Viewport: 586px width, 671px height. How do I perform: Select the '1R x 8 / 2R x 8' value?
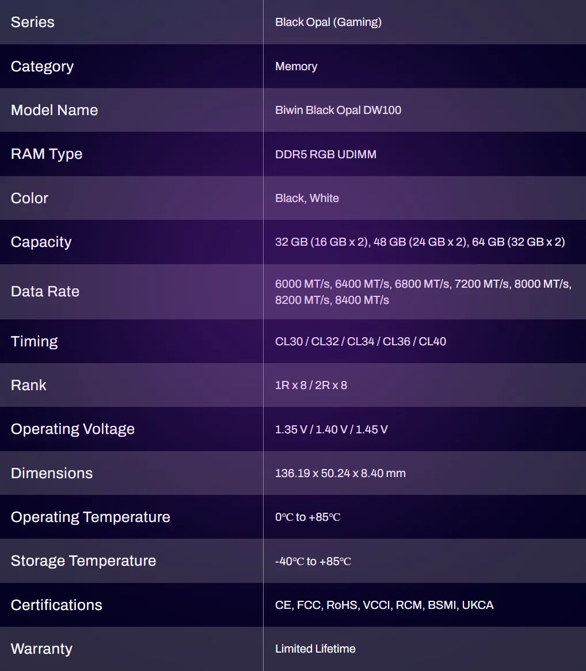(x=311, y=385)
